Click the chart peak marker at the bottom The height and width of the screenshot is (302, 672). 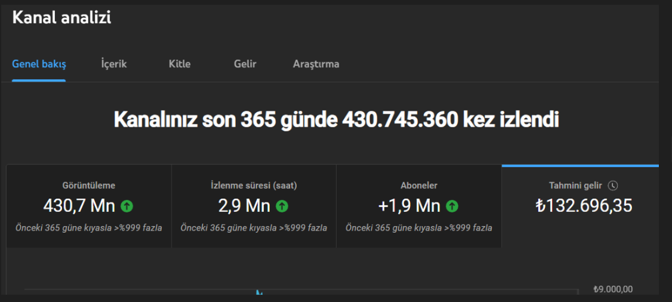[x=259, y=292]
